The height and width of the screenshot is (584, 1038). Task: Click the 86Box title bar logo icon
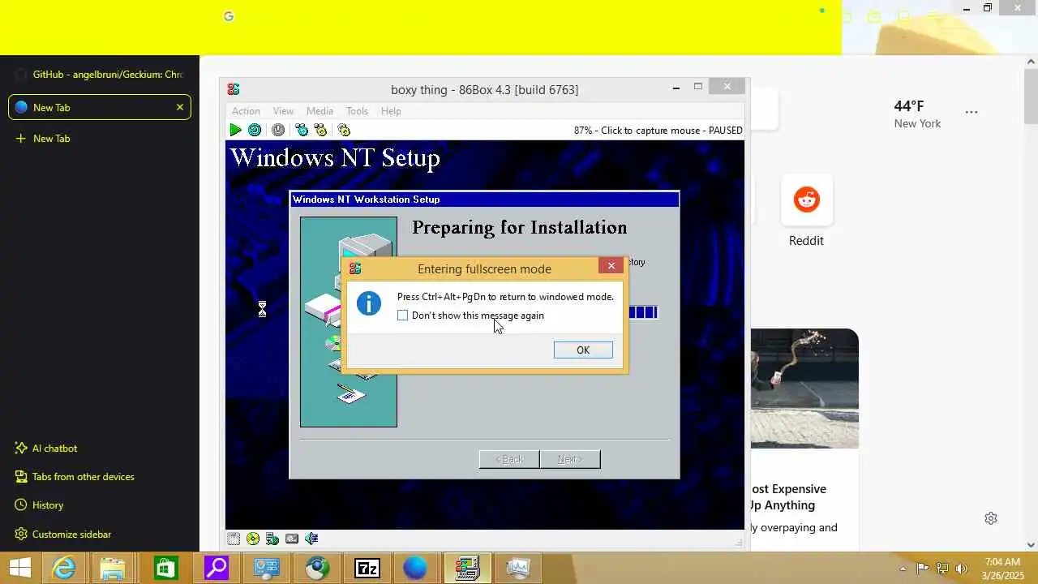coord(234,89)
